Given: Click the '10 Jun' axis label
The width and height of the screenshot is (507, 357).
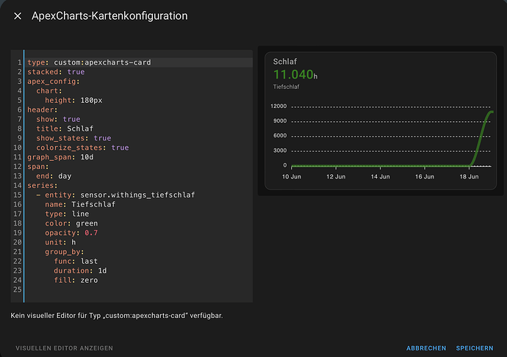Looking at the screenshot, I should [x=291, y=176].
